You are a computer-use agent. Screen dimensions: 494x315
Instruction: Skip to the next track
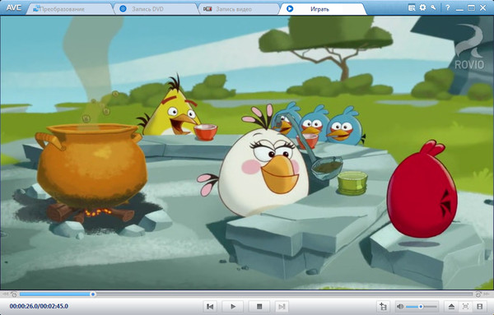click(x=282, y=306)
